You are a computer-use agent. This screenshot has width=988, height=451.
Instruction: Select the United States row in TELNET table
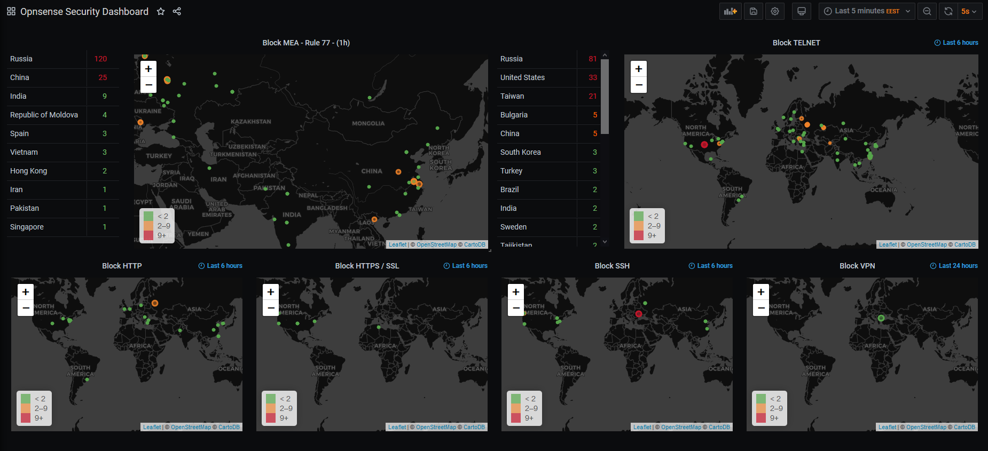pos(549,78)
